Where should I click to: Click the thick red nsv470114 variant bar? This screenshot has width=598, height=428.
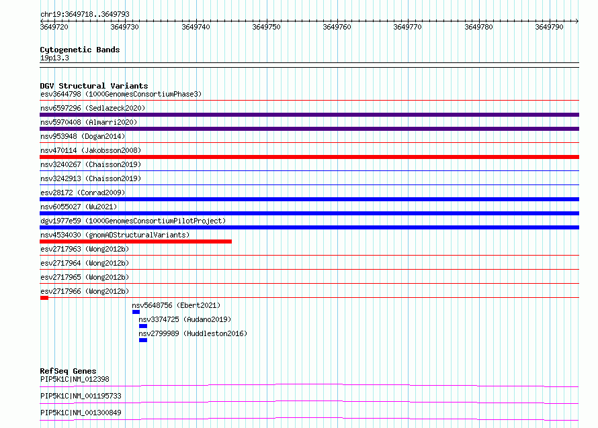[x=309, y=157]
